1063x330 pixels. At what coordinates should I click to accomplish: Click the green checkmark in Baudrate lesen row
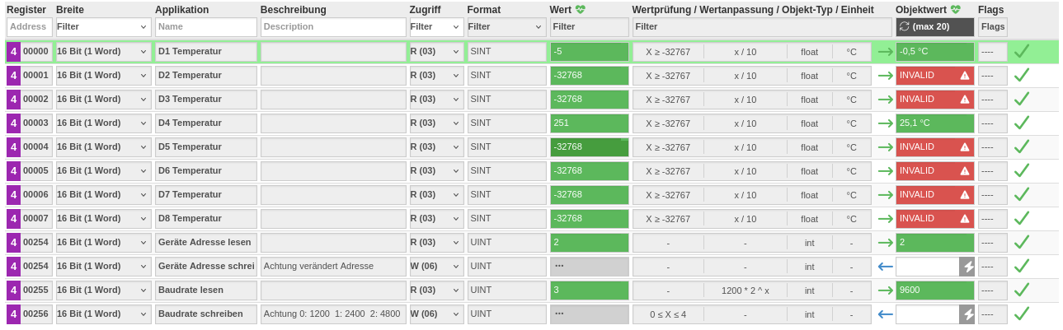click(1022, 290)
